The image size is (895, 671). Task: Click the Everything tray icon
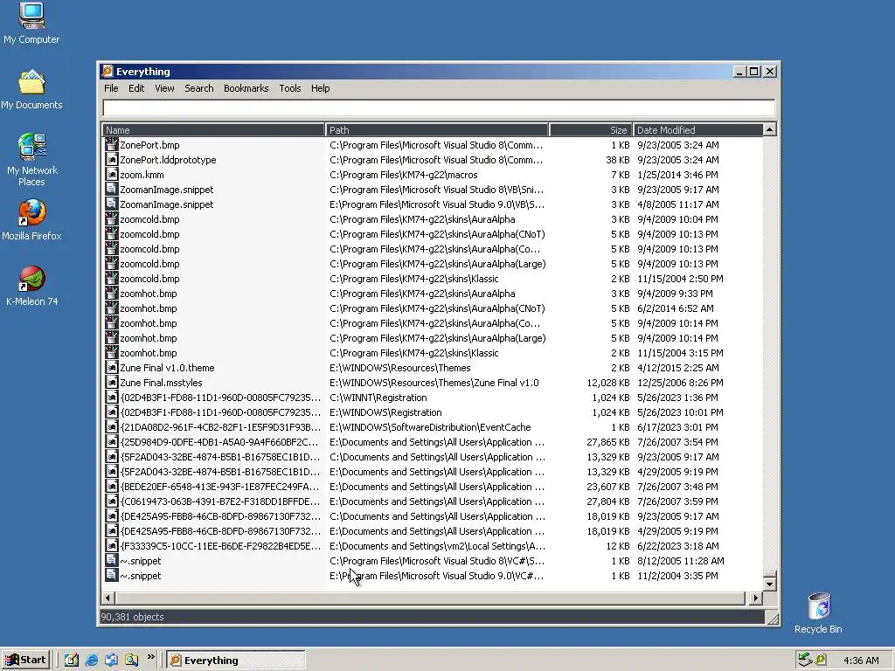pyautogui.click(x=821, y=660)
